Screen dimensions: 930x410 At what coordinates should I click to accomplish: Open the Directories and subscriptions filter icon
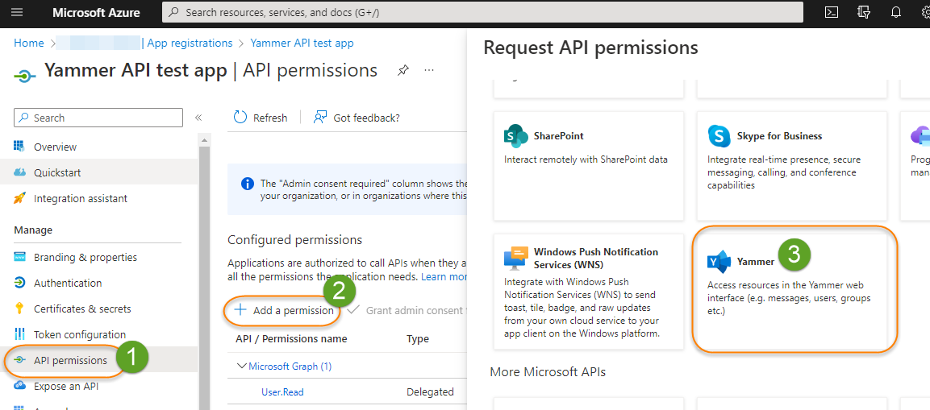click(x=864, y=12)
